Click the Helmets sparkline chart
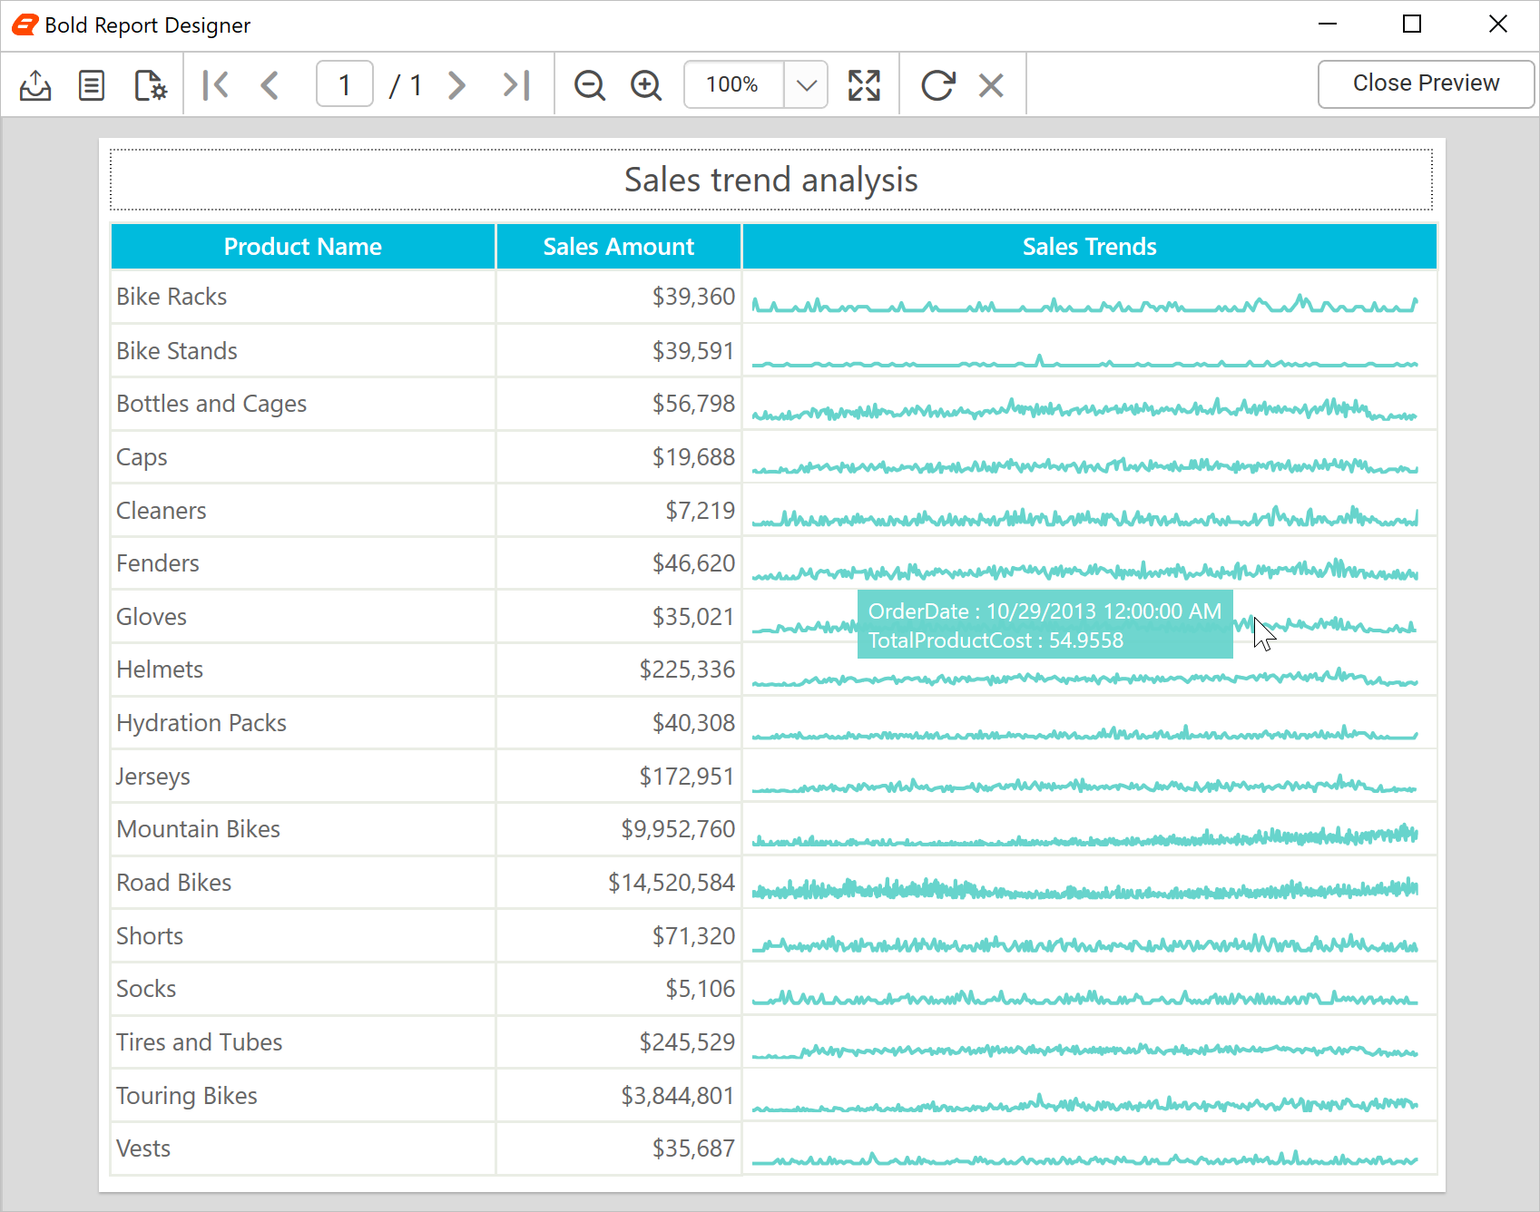Image resolution: width=1540 pixels, height=1212 pixels. click(x=1085, y=678)
